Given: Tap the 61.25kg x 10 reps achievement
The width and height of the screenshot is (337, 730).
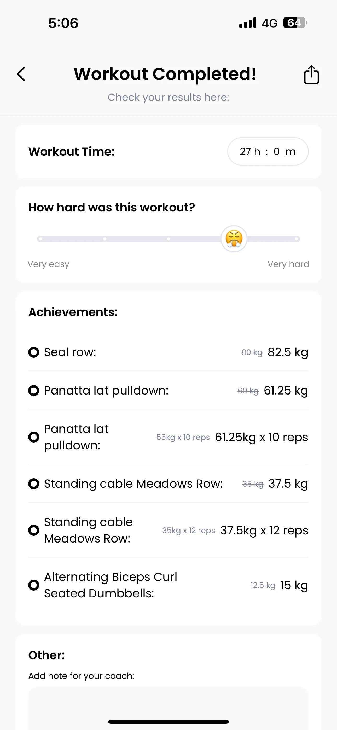Looking at the screenshot, I should [x=261, y=437].
